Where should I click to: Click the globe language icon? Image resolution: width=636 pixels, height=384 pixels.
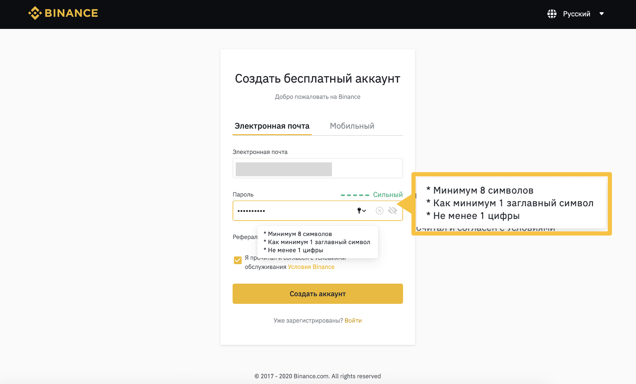tap(552, 14)
